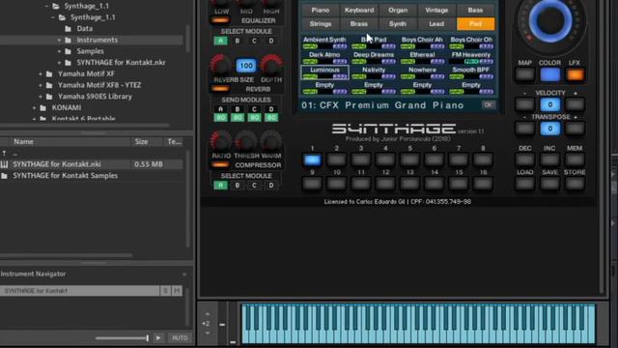Select Equalizer module D

[271, 41]
